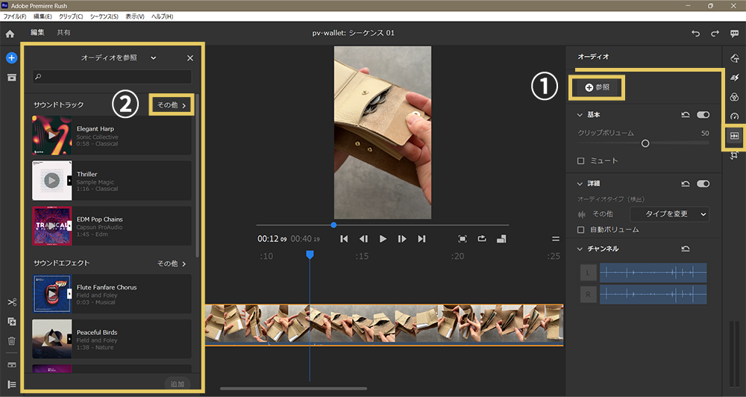Click the 参照 browse button
746x397 pixels.
click(597, 87)
